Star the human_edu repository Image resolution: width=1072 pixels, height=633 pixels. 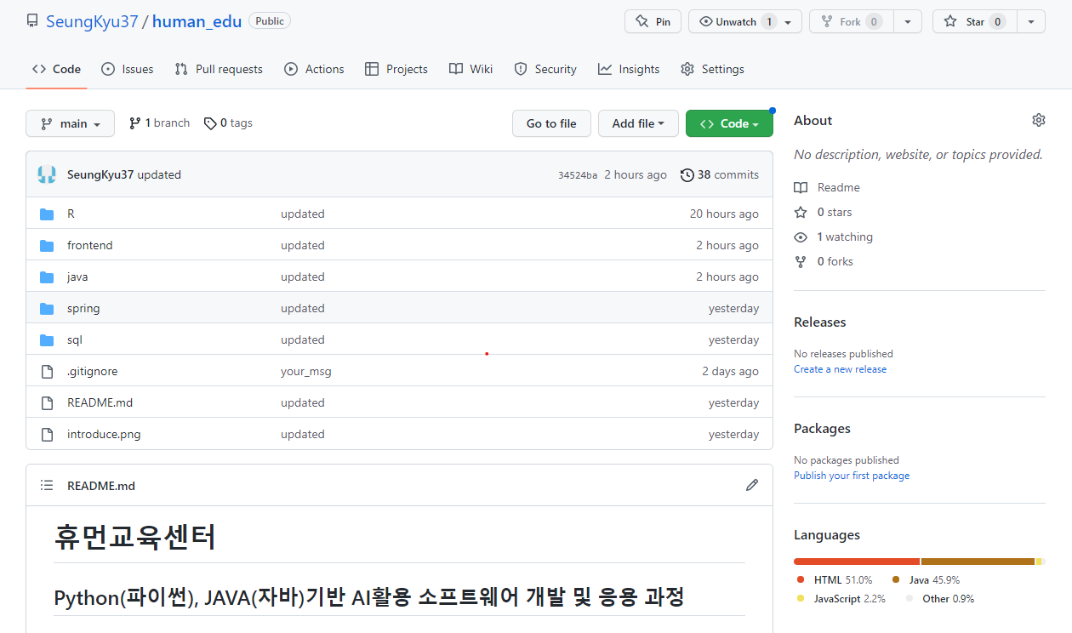[974, 21]
